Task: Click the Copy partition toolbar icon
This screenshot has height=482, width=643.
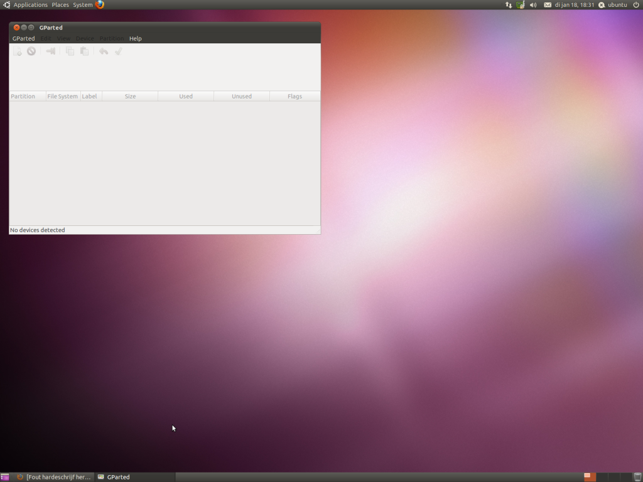Action: pyautogui.click(x=70, y=51)
